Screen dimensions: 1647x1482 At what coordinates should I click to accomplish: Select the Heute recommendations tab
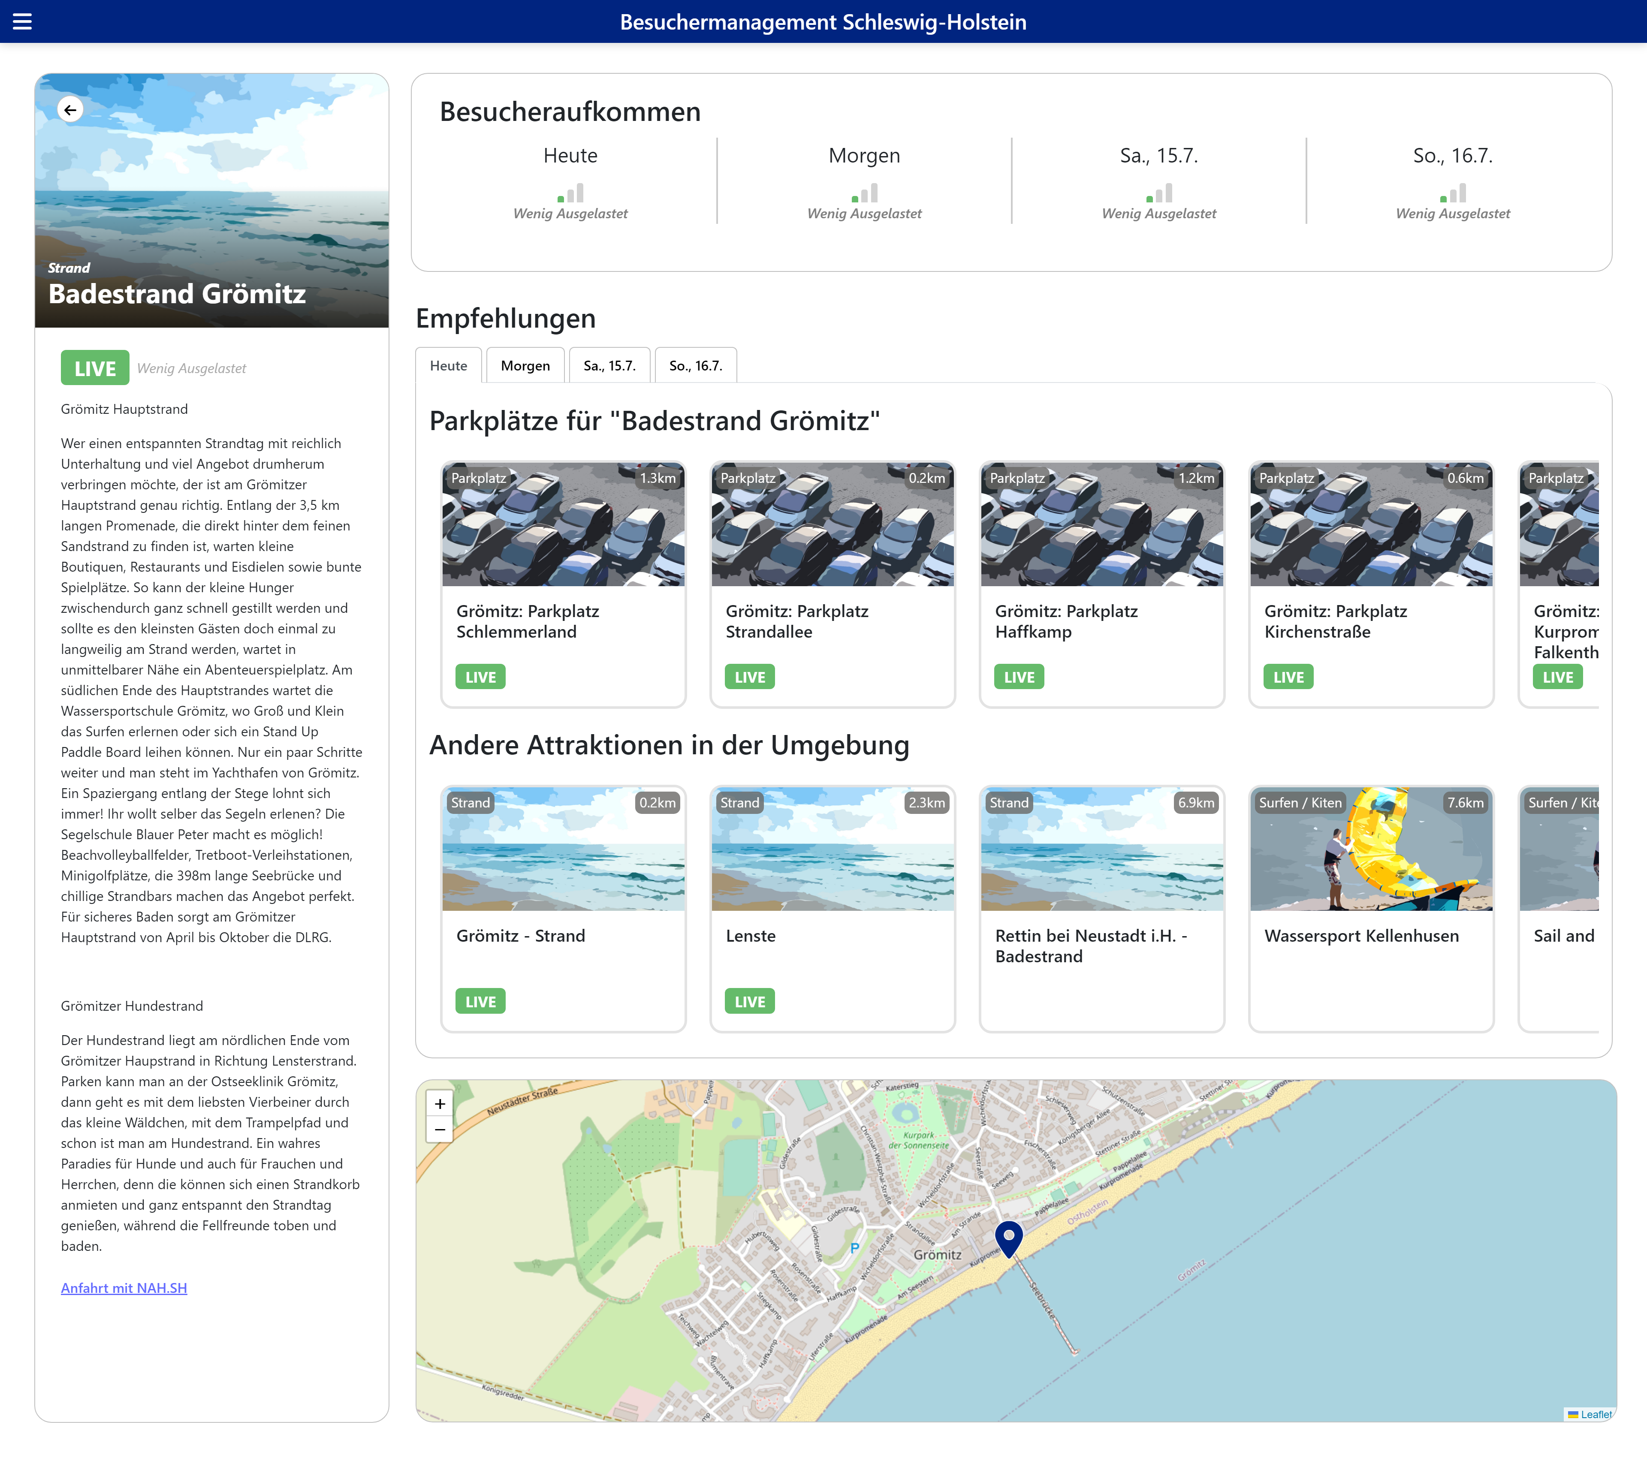pos(449,366)
